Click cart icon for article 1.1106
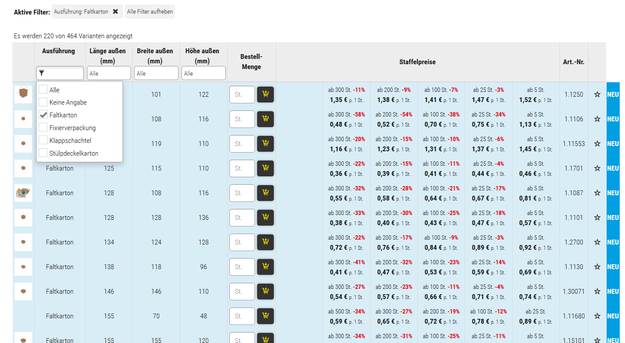This screenshot has width=625, height=343. click(x=265, y=119)
